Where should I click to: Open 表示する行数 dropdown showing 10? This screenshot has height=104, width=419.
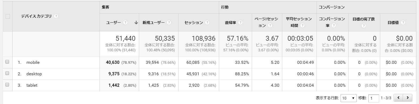tap(349, 98)
